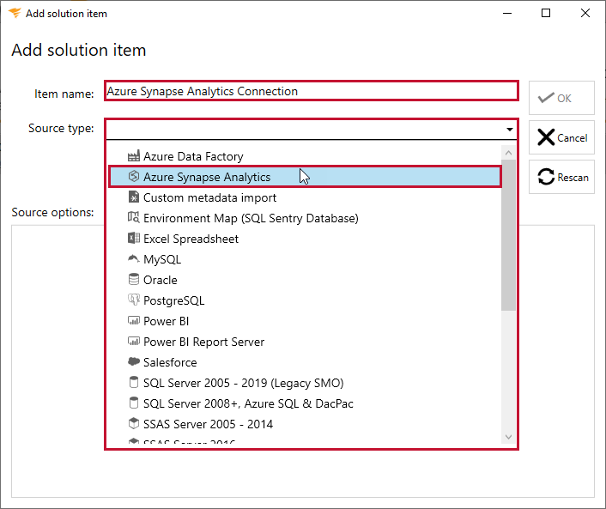Click the Power BI chart icon

click(134, 321)
